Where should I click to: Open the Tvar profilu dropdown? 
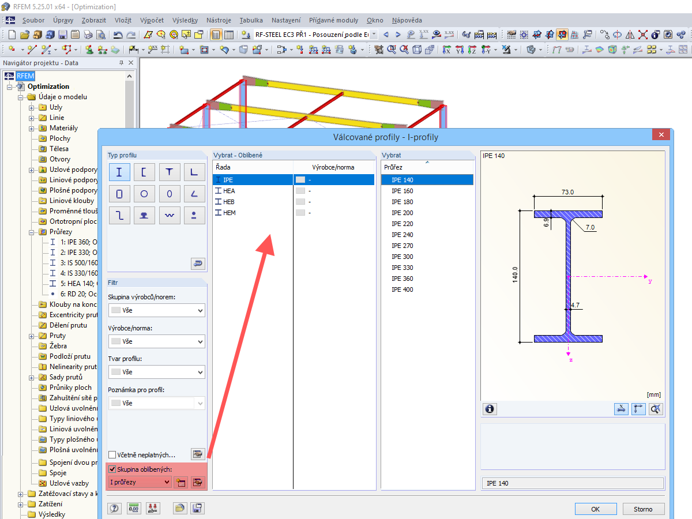coord(156,373)
